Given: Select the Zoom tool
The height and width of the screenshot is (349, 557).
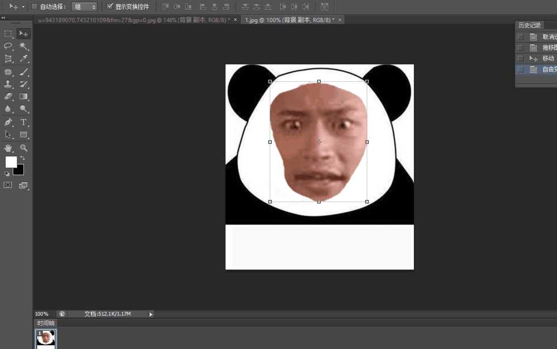Looking at the screenshot, I should click(24, 147).
